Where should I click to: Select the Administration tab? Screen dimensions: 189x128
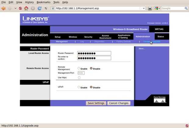click(x=143, y=37)
